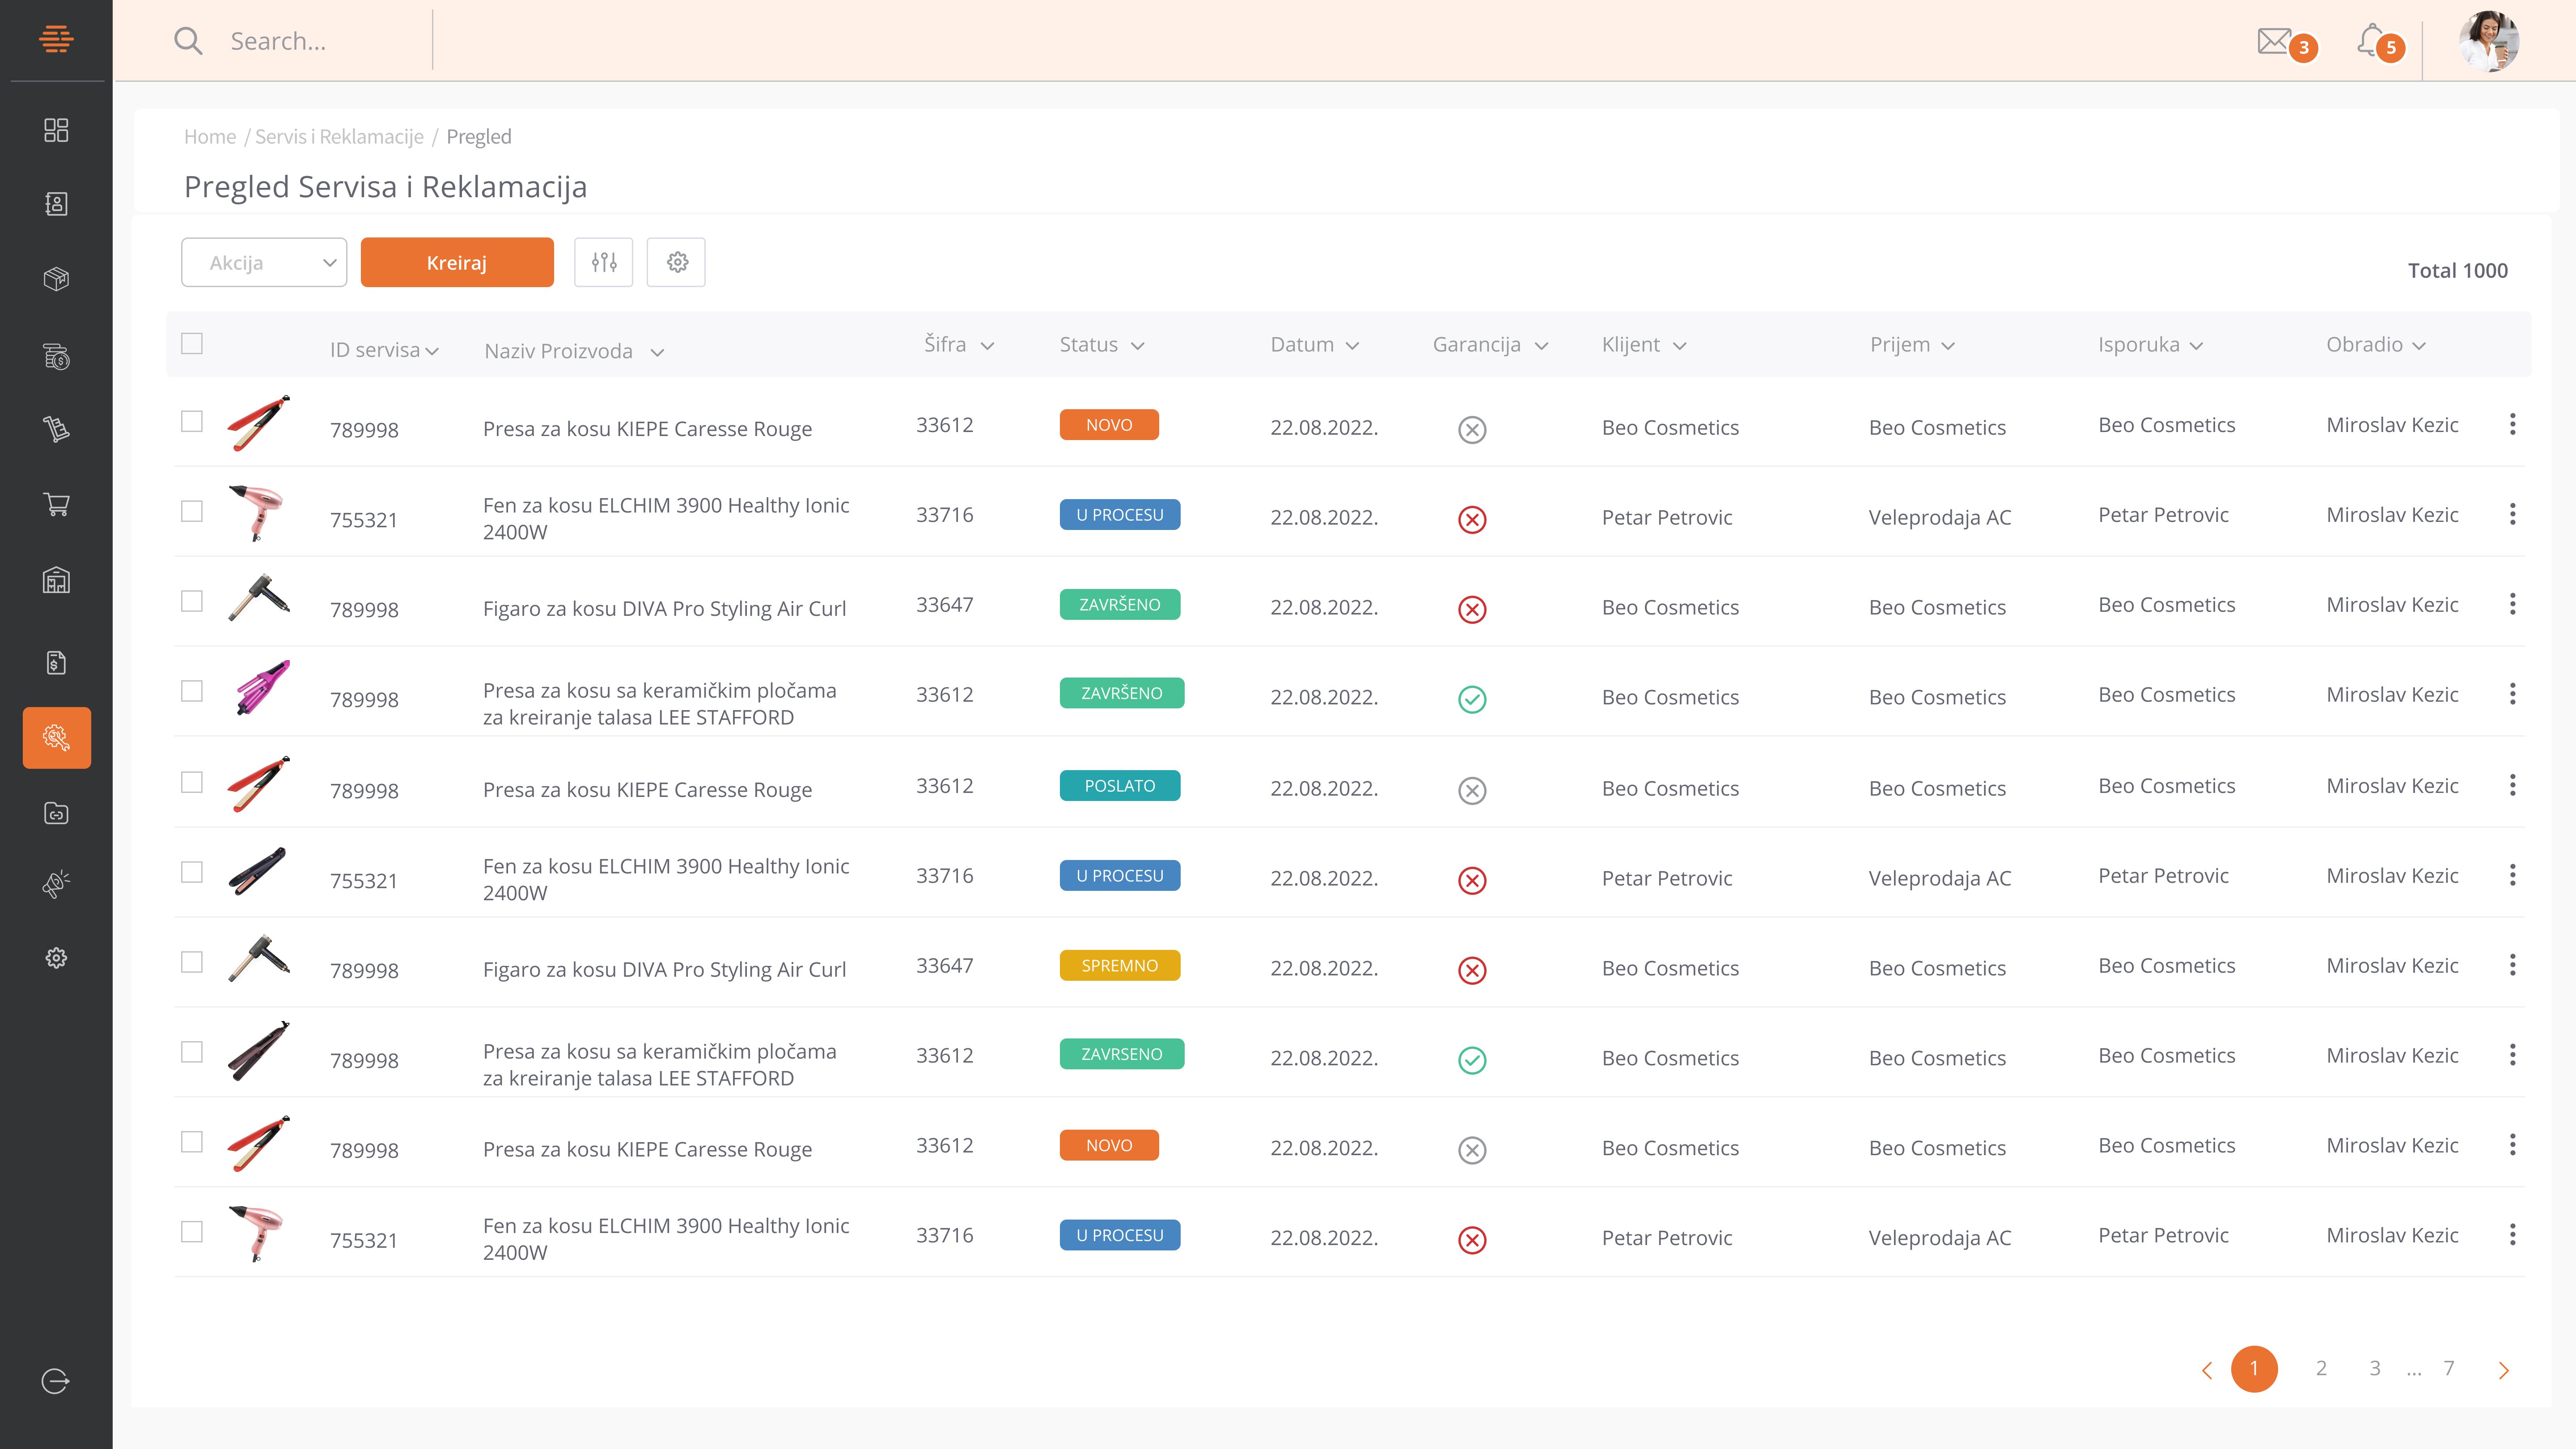Open the invoice document sidebar icon

click(x=56, y=662)
